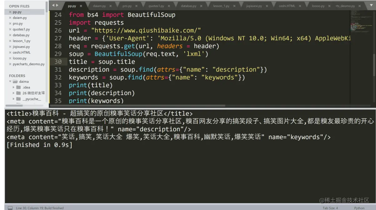Click 'Line 30, Column 19; Build finished' status text
Viewport: 376px width, 210px height.
[40, 208]
